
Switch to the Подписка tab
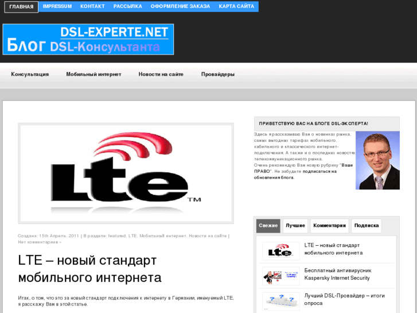(366, 226)
